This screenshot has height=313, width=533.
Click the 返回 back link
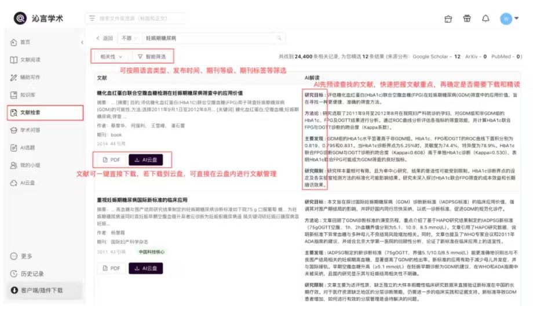104,38
